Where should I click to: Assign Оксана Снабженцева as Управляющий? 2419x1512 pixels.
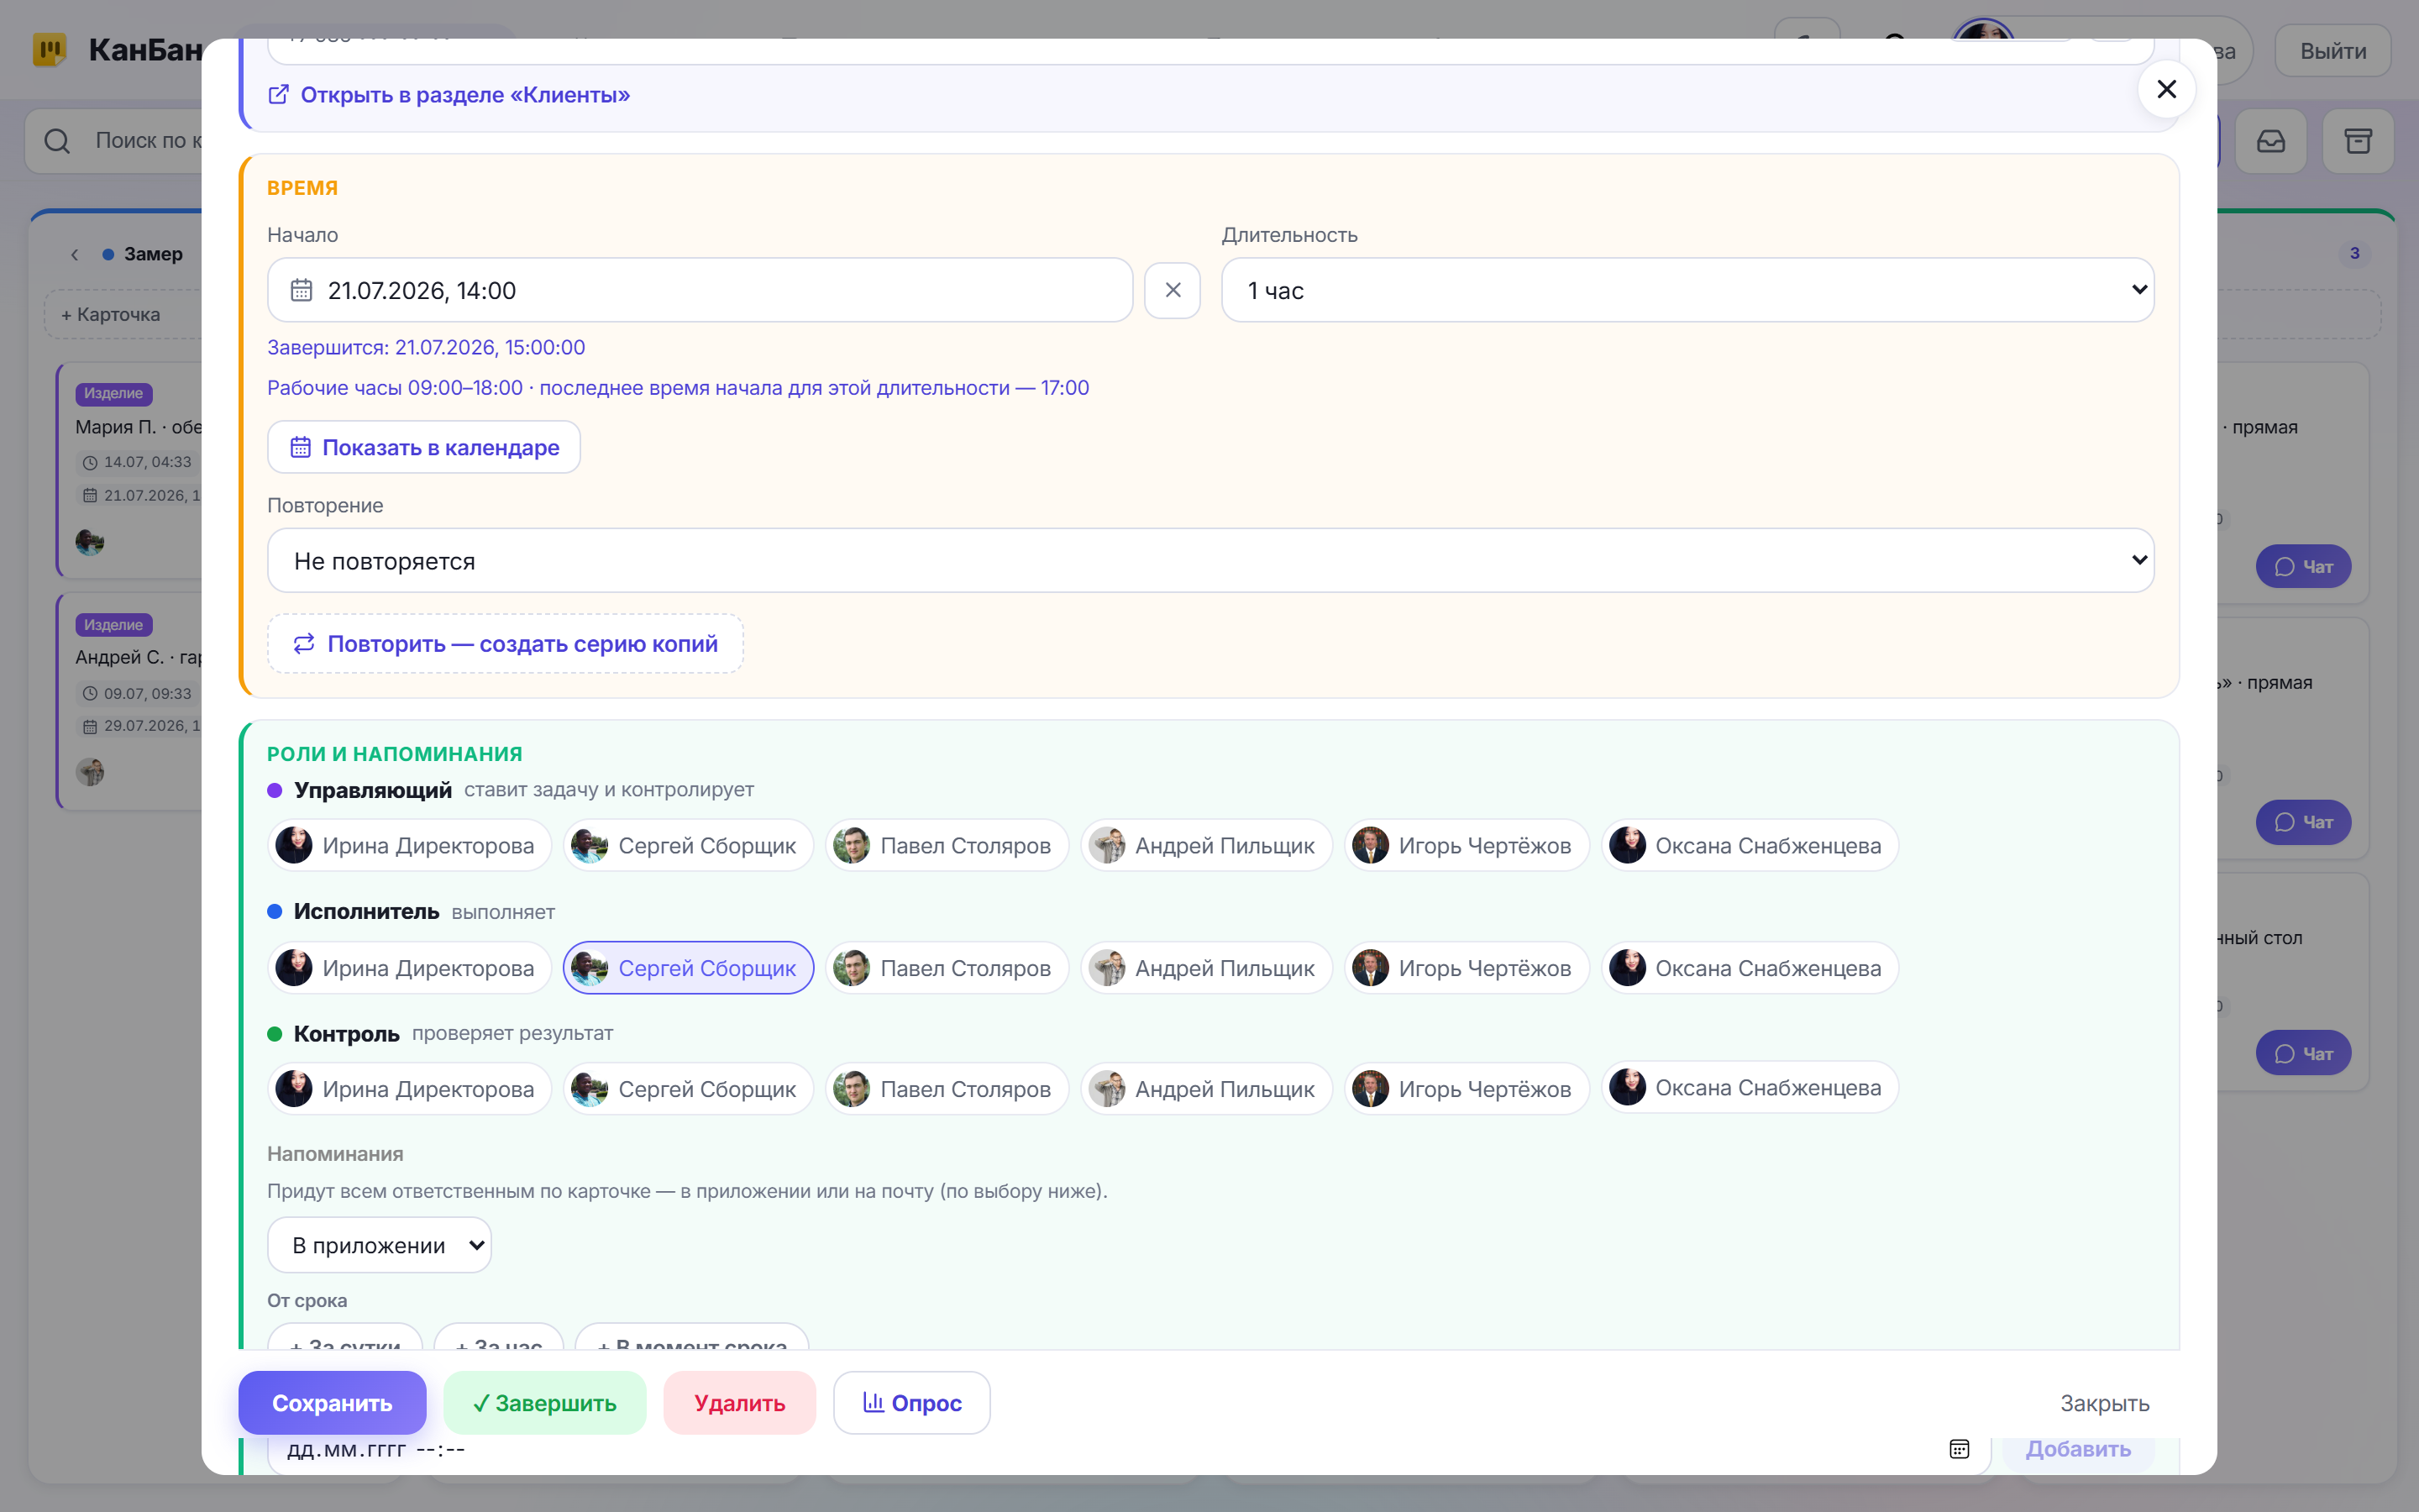click(1750, 846)
